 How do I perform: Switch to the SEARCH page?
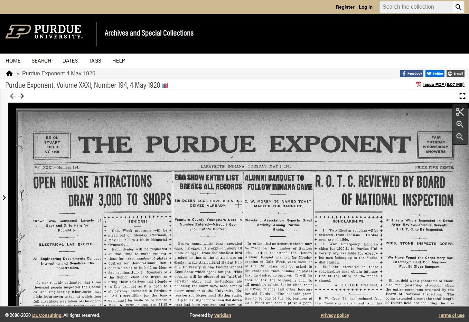point(41,61)
